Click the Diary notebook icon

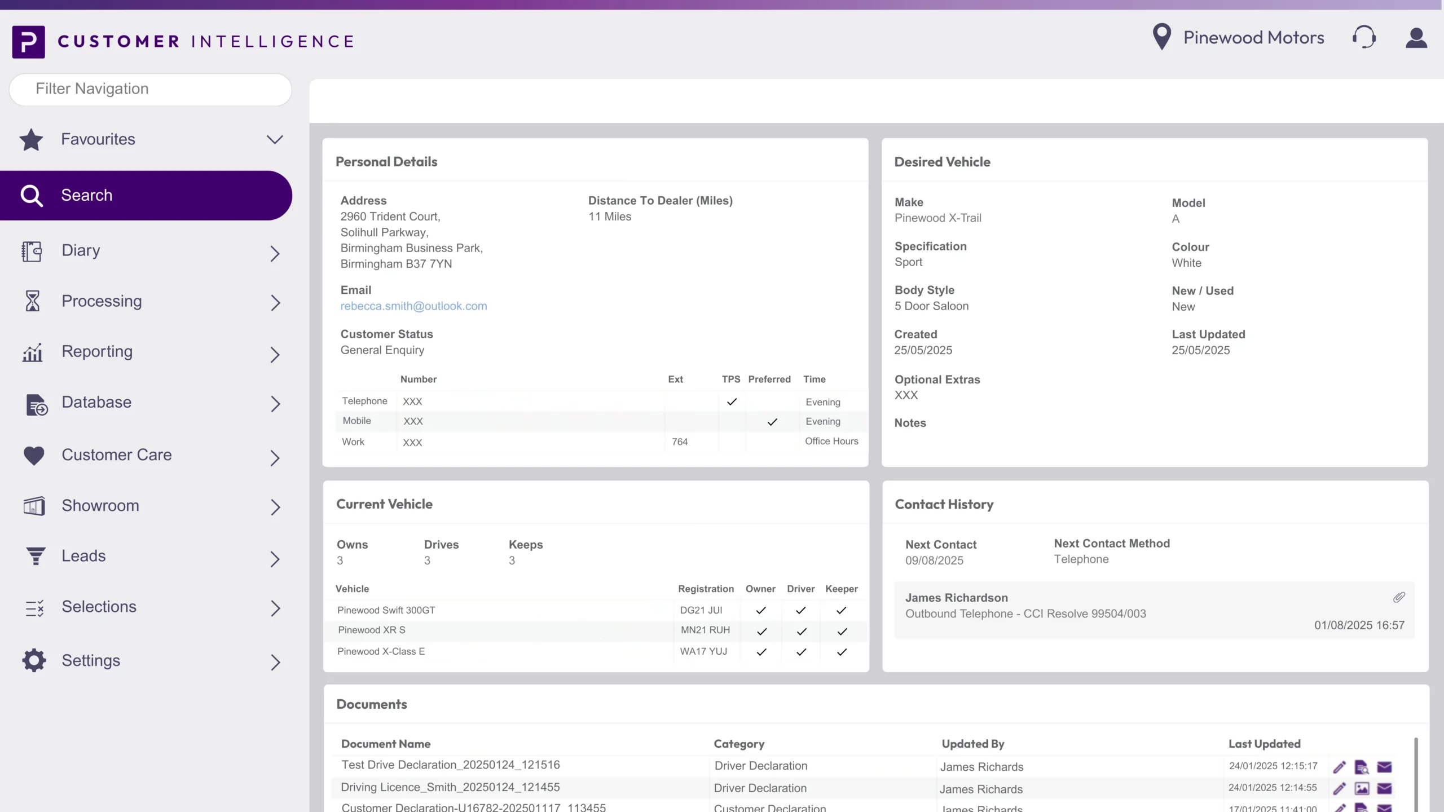[32, 251]
